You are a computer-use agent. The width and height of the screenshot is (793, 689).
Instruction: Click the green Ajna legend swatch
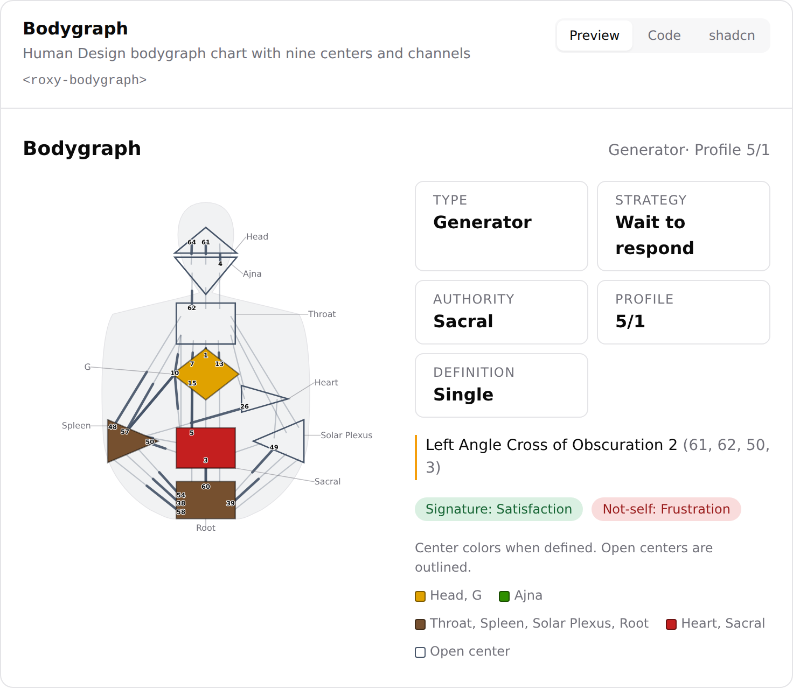pos(504,596)
